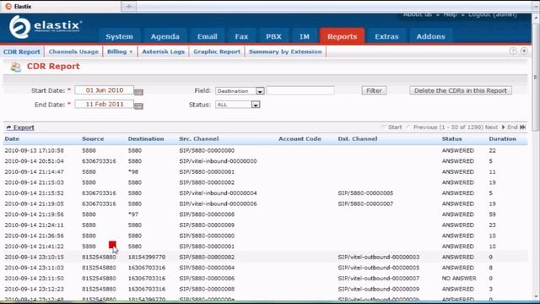
Task: Click SIP/5880-00000007 destination channel cell
Action: pyautogui.click(x=365, y=204)
